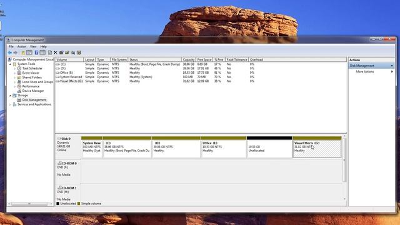Image resolution: width=400 pixels, height=225 pixels.
Task: Open the More Actions submenu arrow
Action: click(x=392, y=72)
